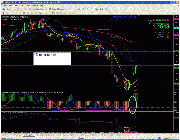Open the Data Window icon
Viewport: 180px width, 140px height.
point(18,9)
